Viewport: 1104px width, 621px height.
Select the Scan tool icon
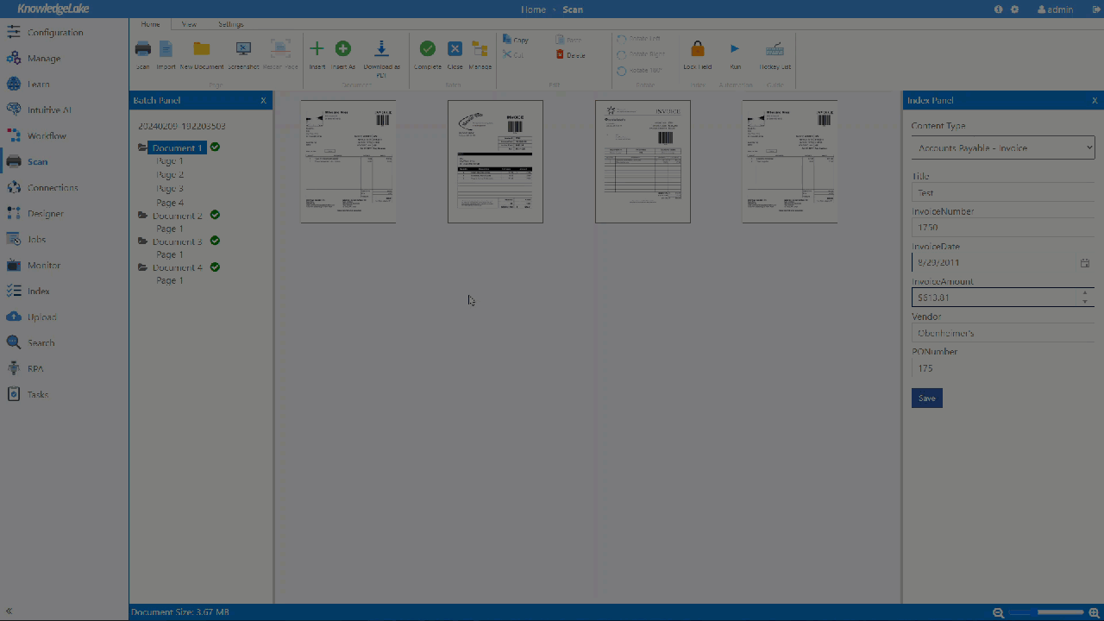coord(142,52)
